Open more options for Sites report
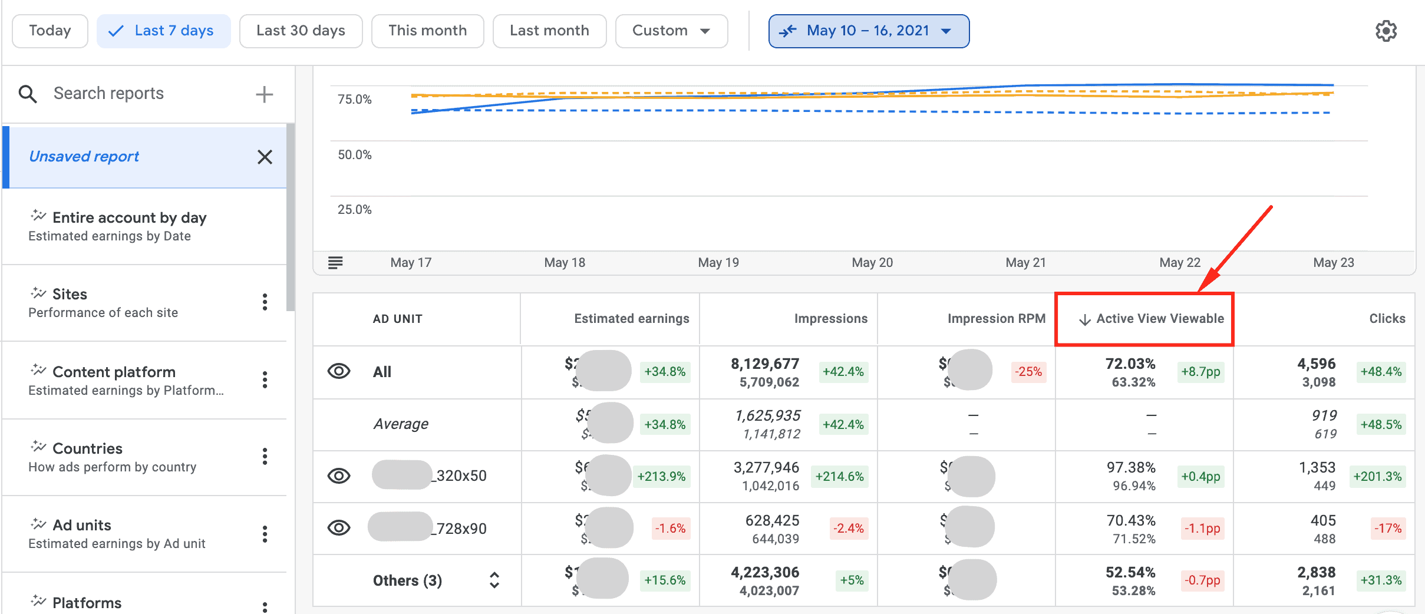The image size is (1425, 614). [x=265, y=302]
